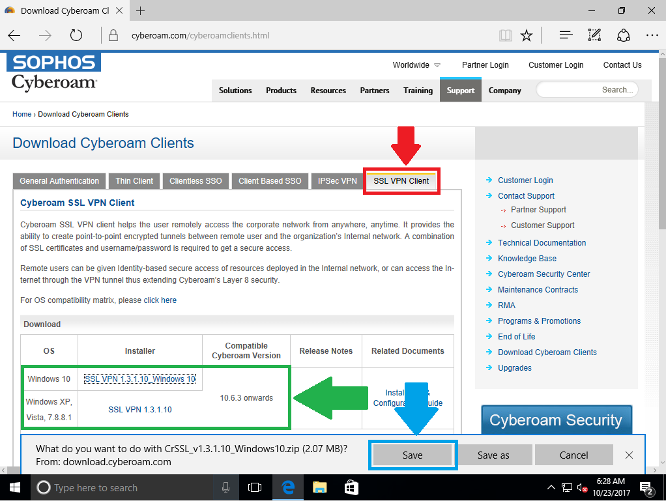666x501 pixels.
Task: Click the address bar URL
Action: (x=201, y=36)
